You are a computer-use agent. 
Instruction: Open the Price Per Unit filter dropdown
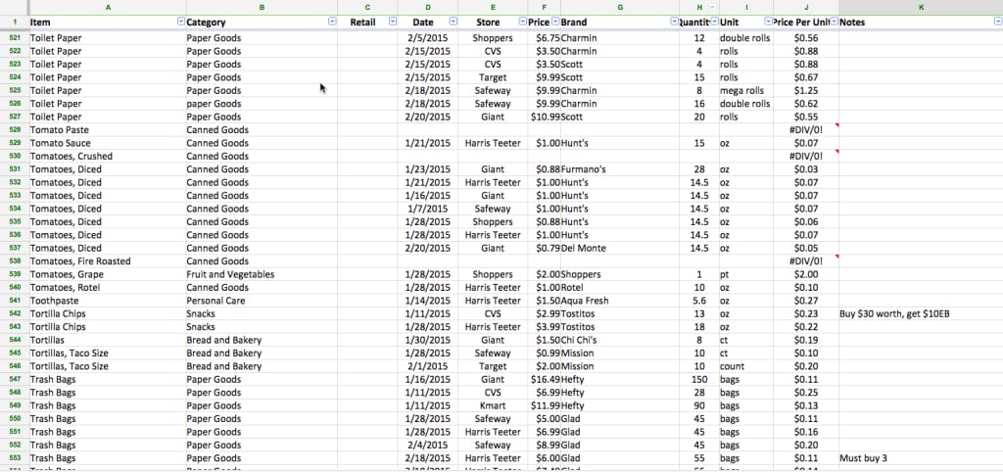[834, 22]
